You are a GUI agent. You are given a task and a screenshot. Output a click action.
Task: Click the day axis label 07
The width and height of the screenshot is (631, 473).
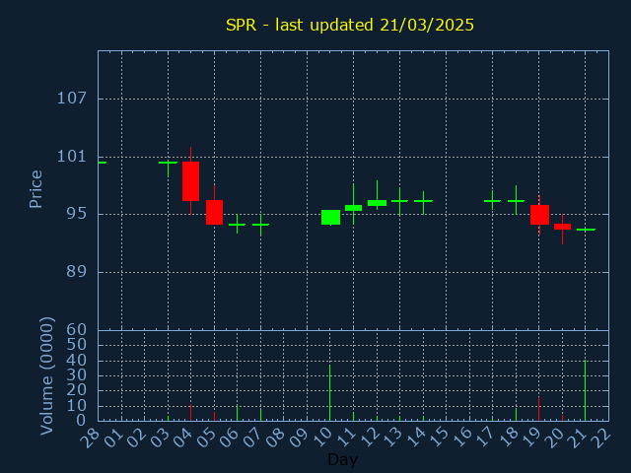[253, 438]
